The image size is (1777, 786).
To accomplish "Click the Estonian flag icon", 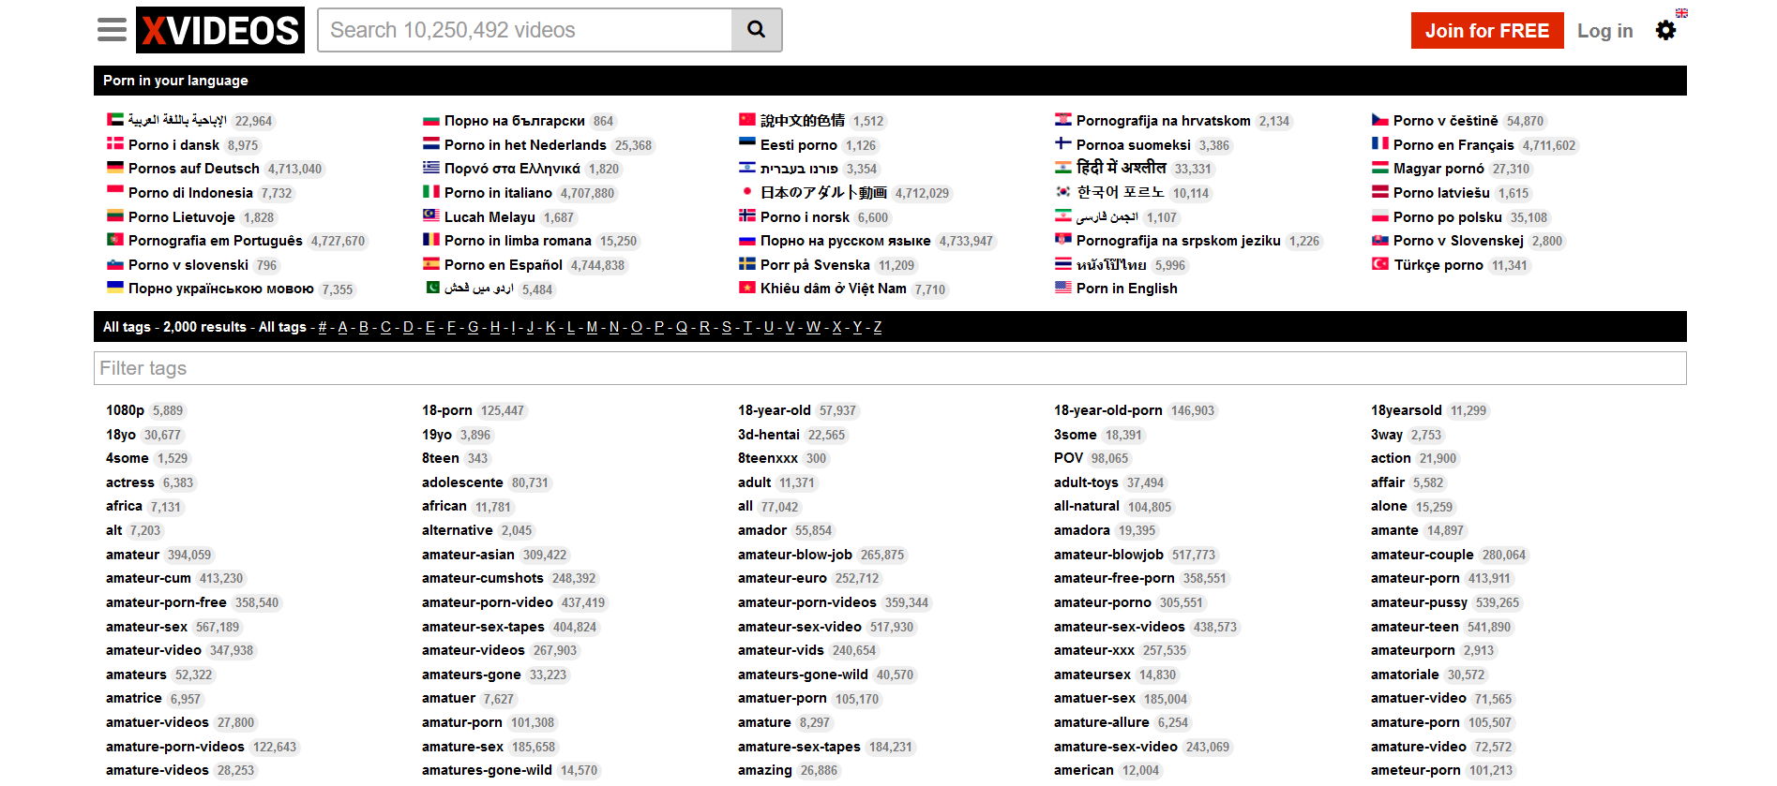I will pos(747,144).
